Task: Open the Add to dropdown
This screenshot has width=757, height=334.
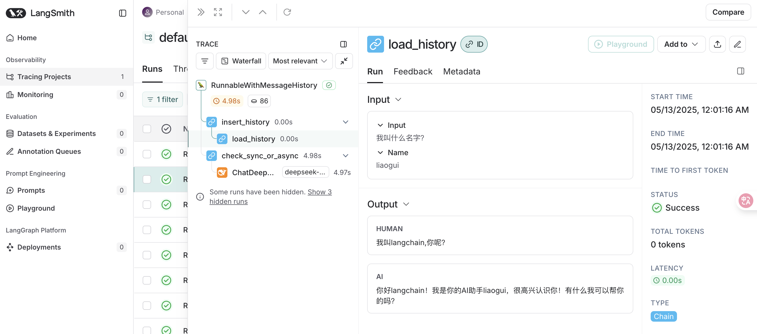Action: click(681, 44)
